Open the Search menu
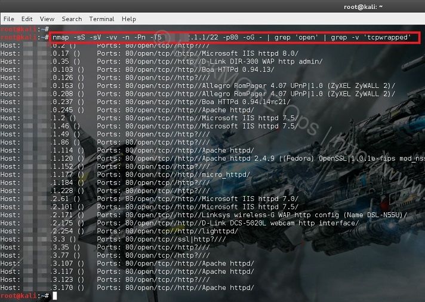The height and width of the screenshot is (302, 425). tap(72, 19)
